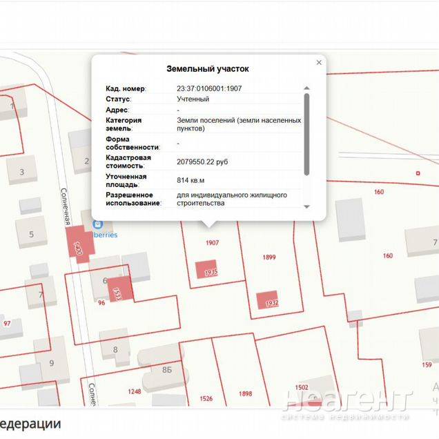439x439 pixels.
Task: Select land parcel 1899 on map
Action: [x=269, y=257]
